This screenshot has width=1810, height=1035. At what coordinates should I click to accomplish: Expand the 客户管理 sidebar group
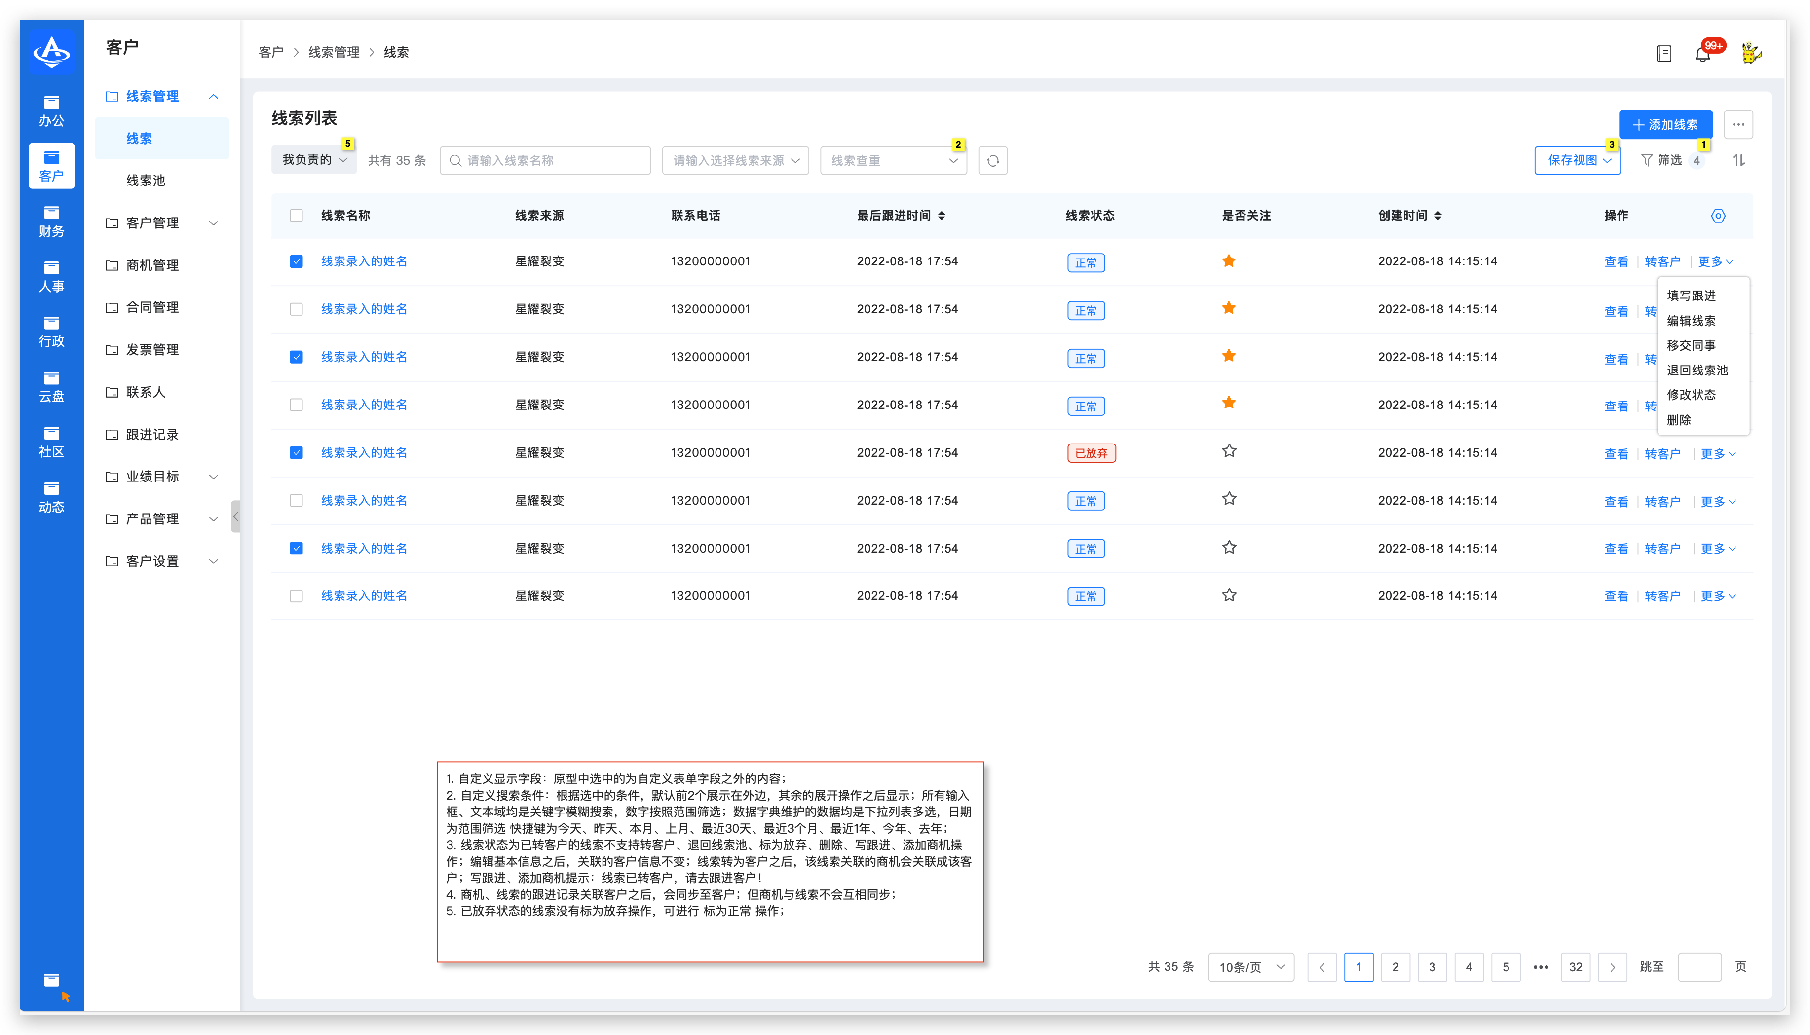coord(162,223)
